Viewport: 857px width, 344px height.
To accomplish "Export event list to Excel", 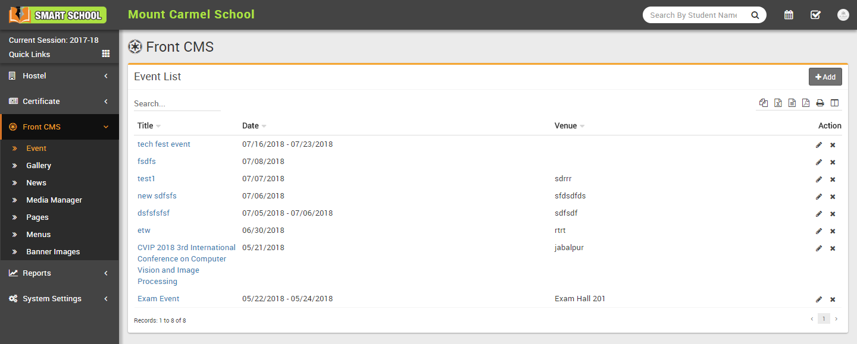I will click(778, 103).
